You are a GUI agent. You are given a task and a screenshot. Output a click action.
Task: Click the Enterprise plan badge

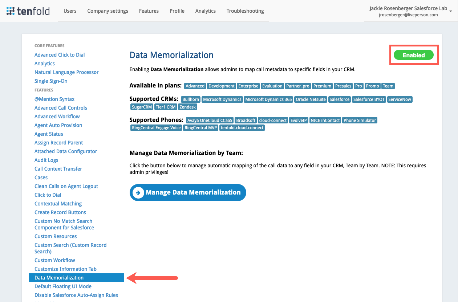click(248, 86)
